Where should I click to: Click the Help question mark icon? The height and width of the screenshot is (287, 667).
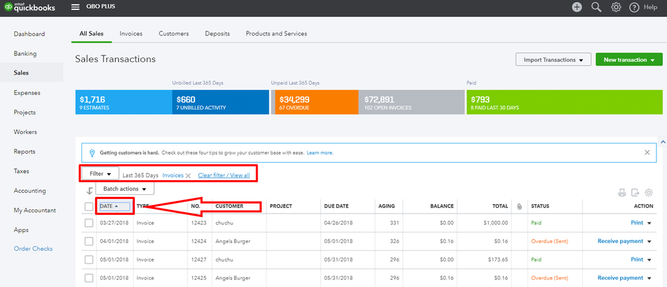[x=635, y=7]
